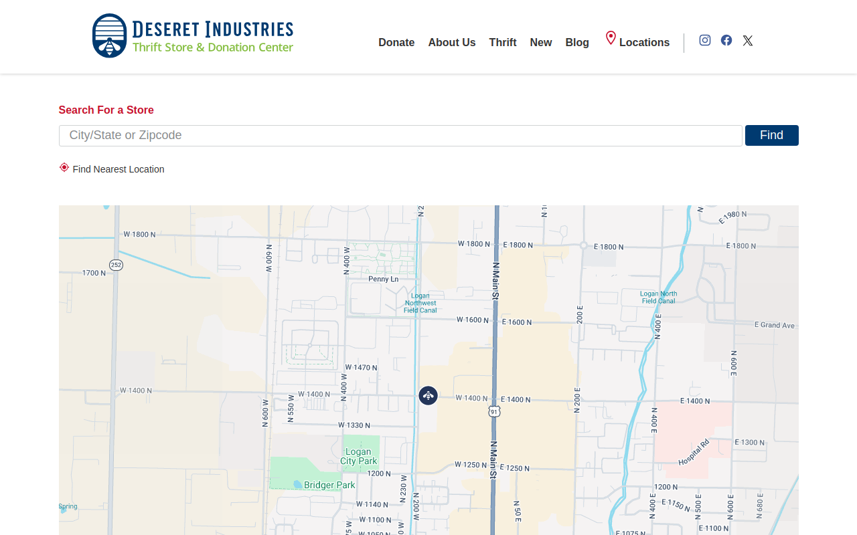Click the N 550 W street label
This screenshot has height=535, width=857.
(291, 409)
